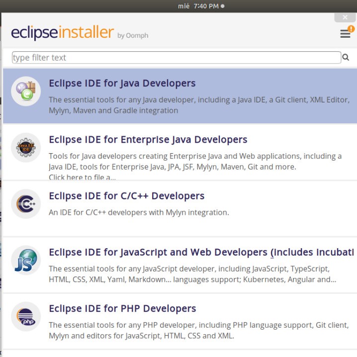Select Eclipse IDE for Enterprise Java Developers
The height and width of the screenshot is (357, 357).
(x=148, y=140)
